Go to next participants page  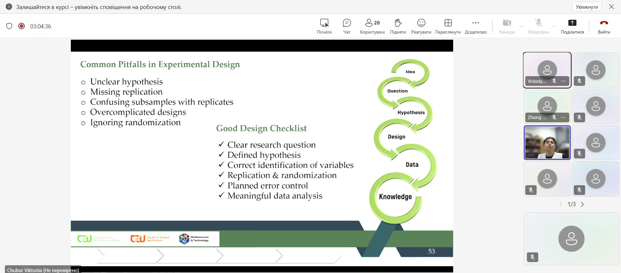pos(583,205)
